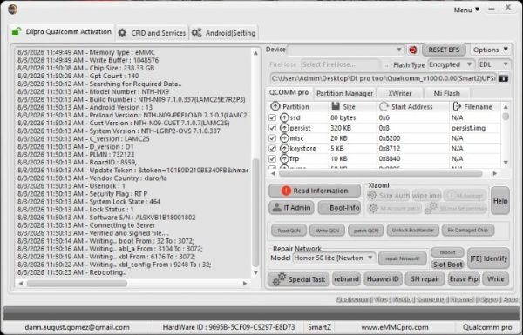Toggle the keystore partition checkbox
The width and height of the screenshot is (523, 335).
[272, 149]
